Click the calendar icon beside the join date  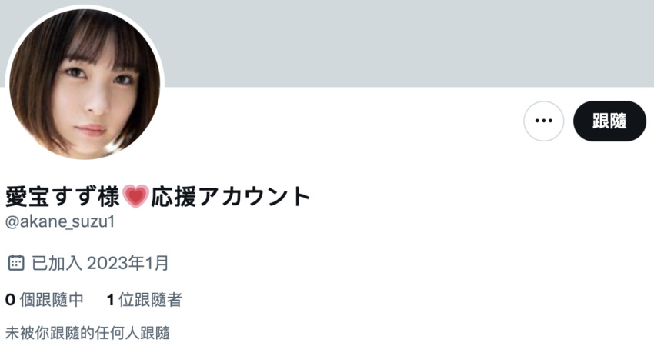click(16, 263)
